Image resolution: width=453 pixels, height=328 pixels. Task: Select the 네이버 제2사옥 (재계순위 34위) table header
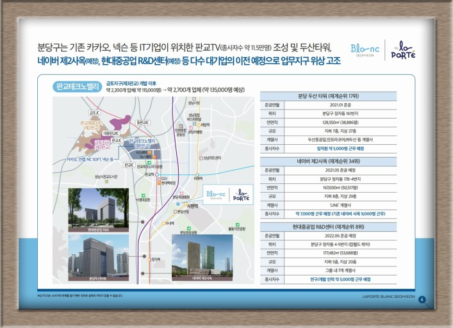(329, 161)
